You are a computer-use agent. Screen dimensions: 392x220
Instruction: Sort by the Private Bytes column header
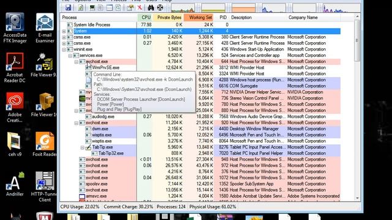tap(168, 18)
